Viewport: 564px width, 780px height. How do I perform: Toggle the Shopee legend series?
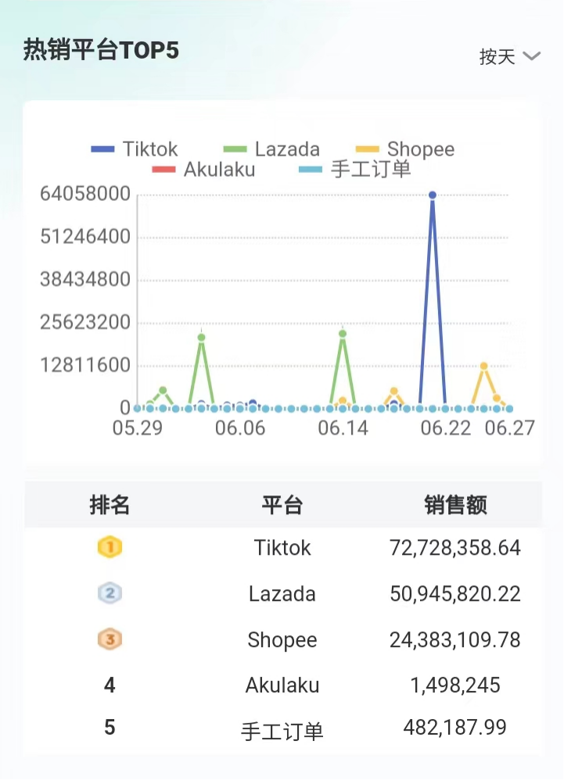pos(405,149)
